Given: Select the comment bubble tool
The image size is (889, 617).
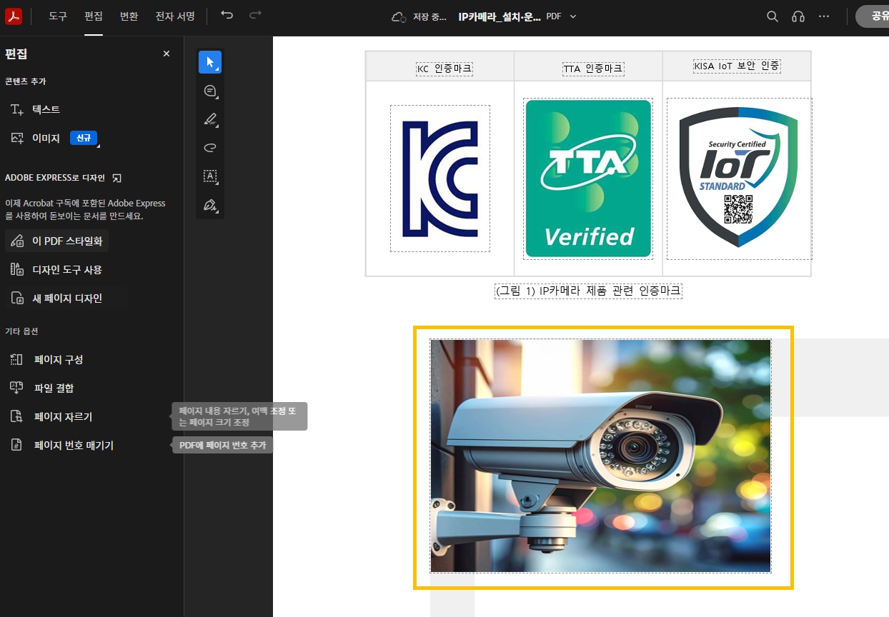Looking at the screenshot, I should point(210,91).
